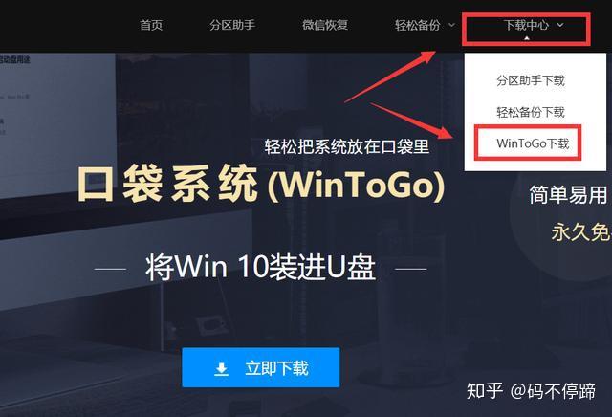Click the 下载中心 menu label
The height and width of the screenshot is (417, 612).
(x=526, y=25)
